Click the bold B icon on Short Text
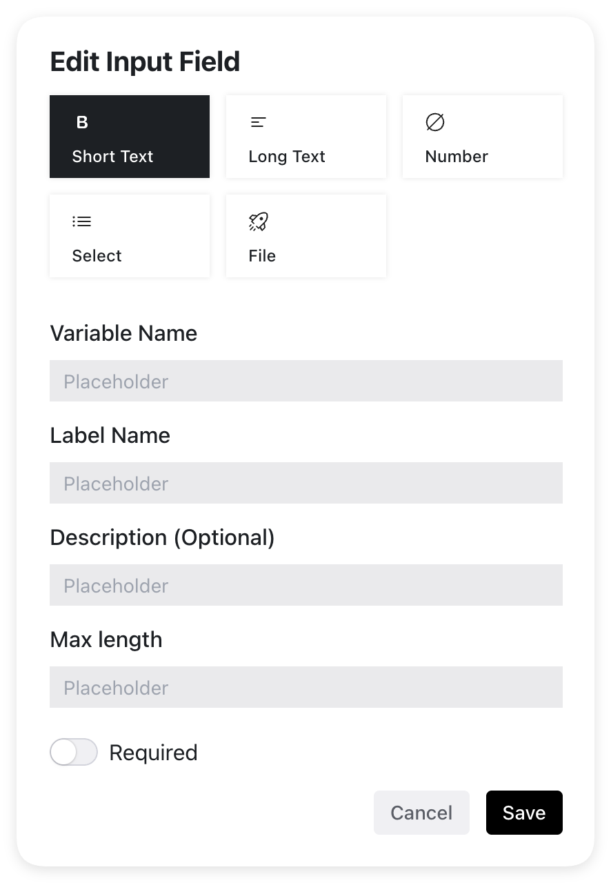 (x=82, y=123)
